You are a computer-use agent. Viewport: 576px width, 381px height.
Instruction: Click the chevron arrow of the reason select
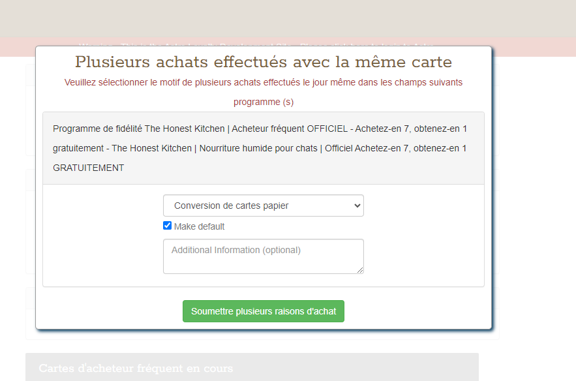pos(356,206)
